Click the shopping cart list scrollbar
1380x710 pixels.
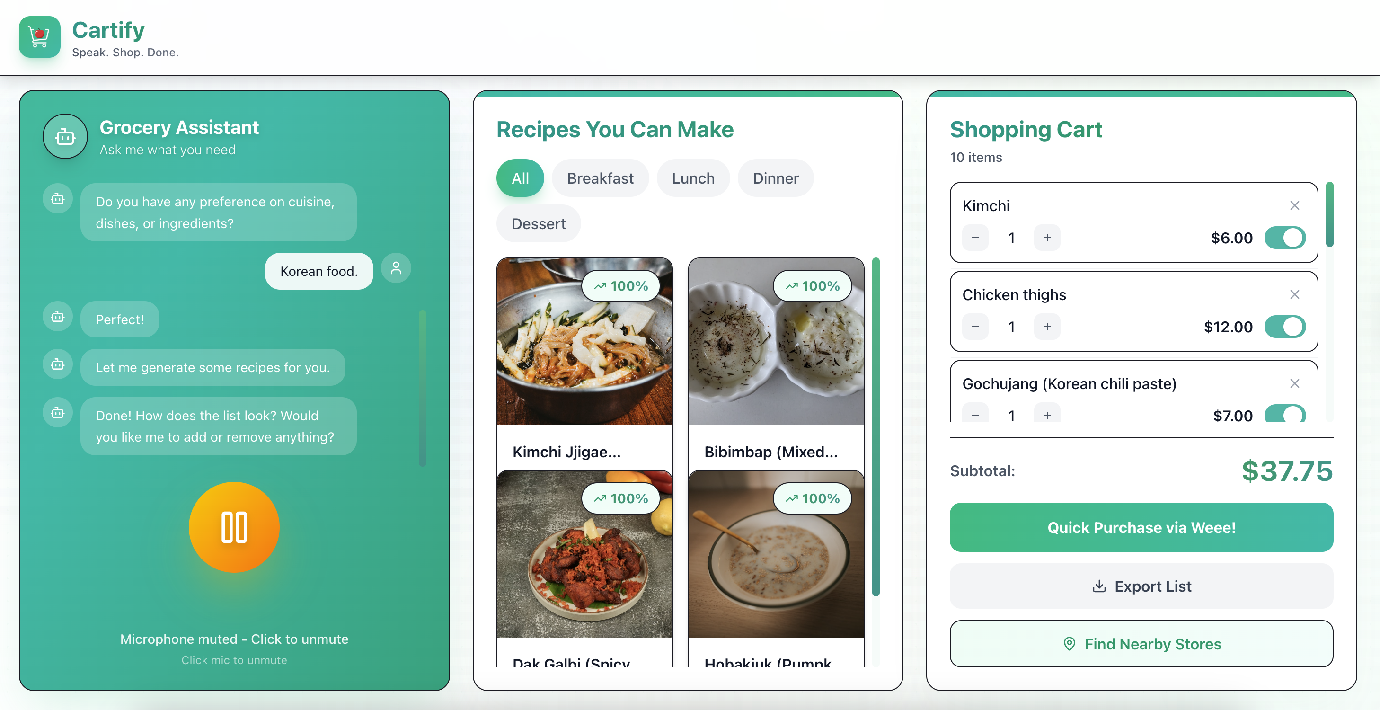(1330, 214)
